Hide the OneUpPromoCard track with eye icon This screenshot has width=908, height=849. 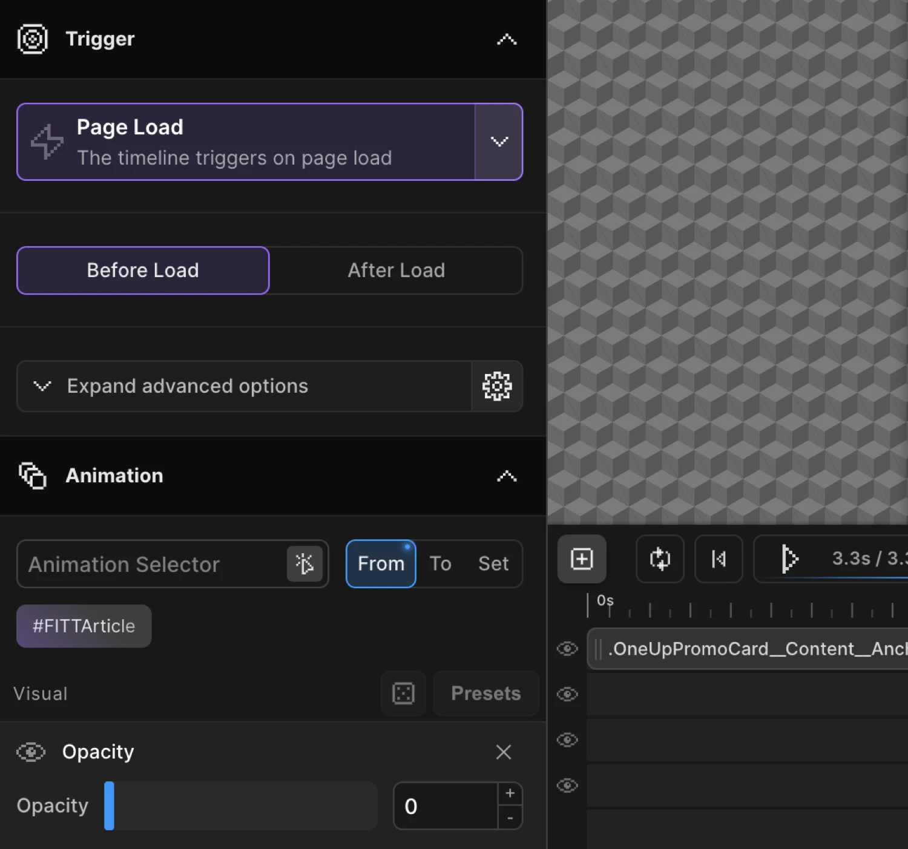(x=567, y=649)
